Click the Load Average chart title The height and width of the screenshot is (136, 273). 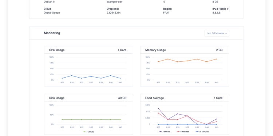[154, 98]
